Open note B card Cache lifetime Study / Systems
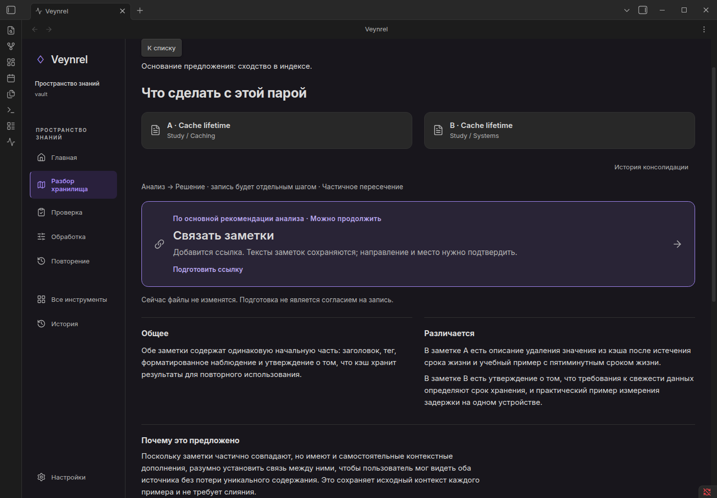The image size is (717, 498). pos(560,130)
